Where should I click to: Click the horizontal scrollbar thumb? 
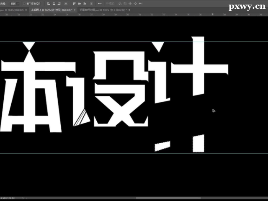point(167,198)
